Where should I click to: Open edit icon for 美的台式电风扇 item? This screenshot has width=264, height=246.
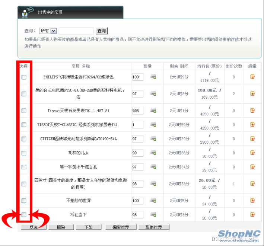(x=252, y=93)
